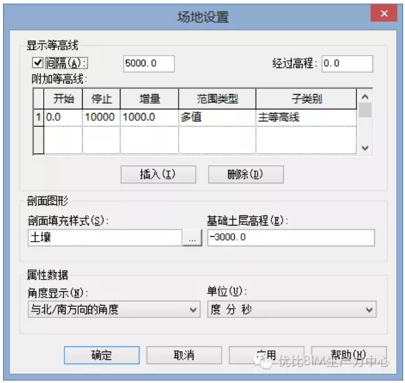The image size is (405, 383).
Task: Select the 停止 column header
Action: [x=101, y=99]
